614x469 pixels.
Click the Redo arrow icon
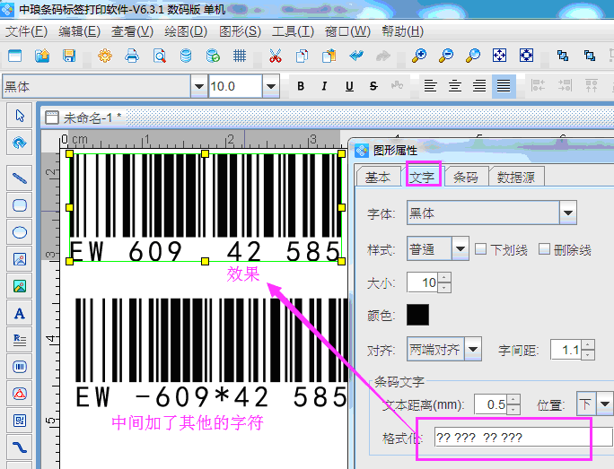point(383,56)
